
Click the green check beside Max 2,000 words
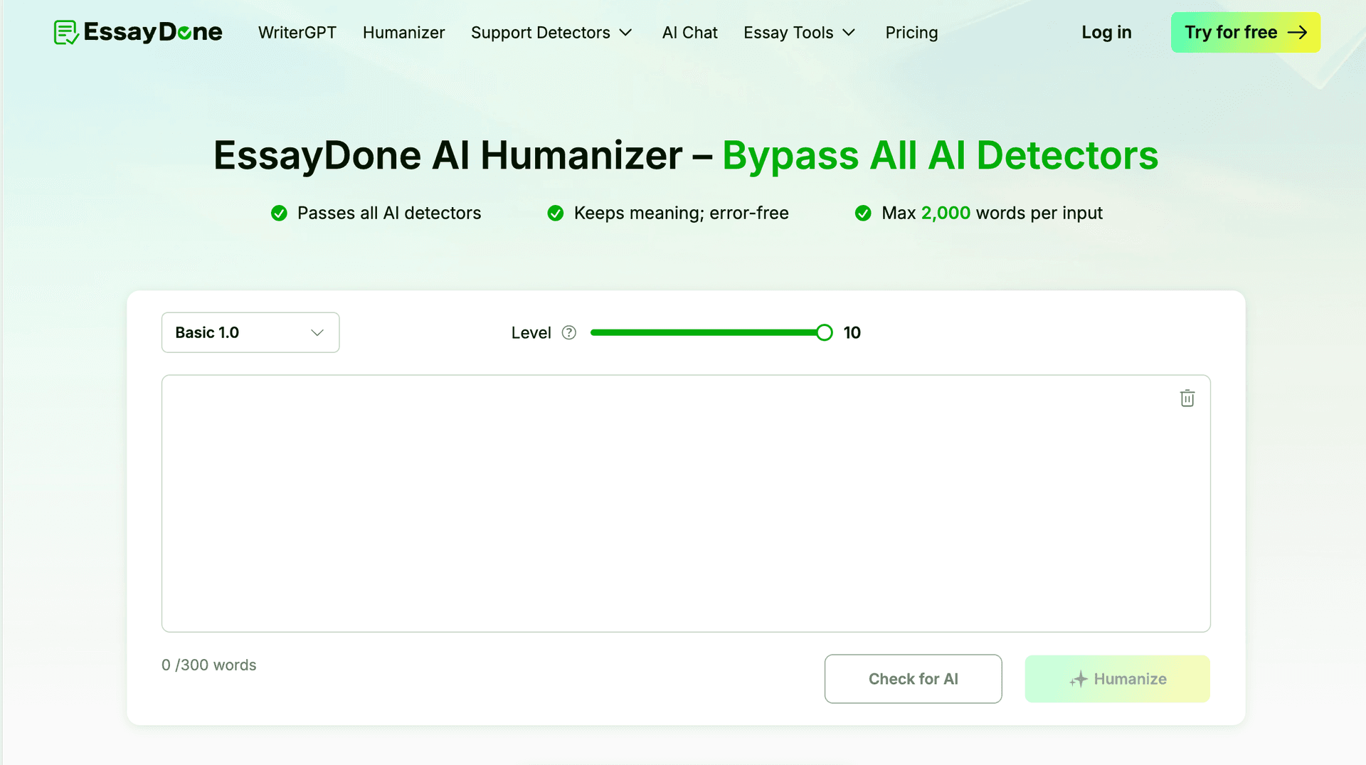coord(863,213)
